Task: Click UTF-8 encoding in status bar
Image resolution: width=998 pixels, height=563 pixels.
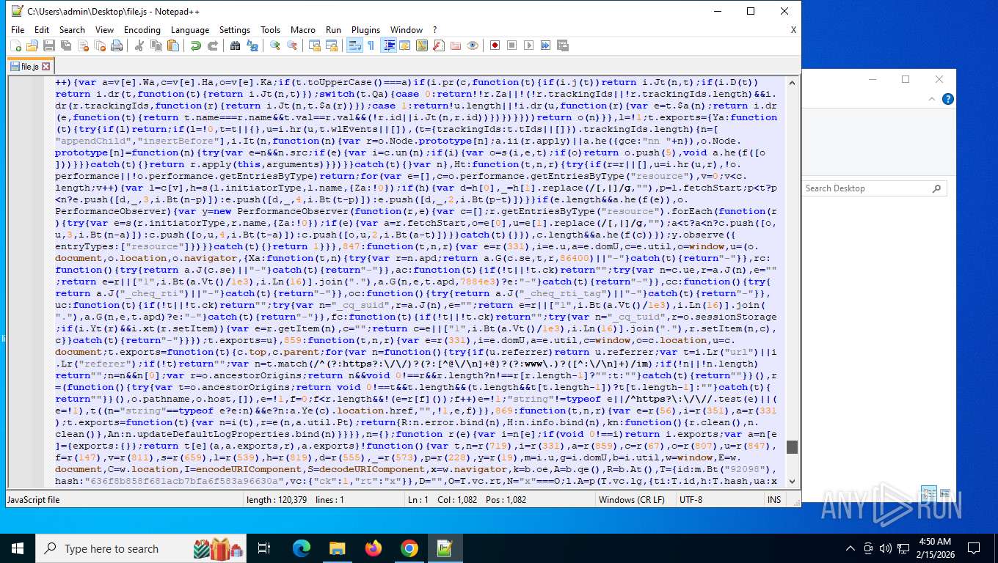Action: pyautogui.click(x=691, y=500)
